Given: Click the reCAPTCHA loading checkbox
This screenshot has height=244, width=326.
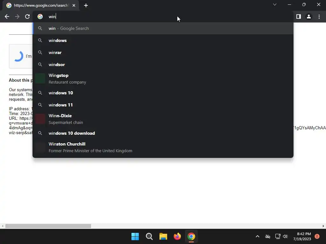Looking at the screenshot, I should coord(18,56).
